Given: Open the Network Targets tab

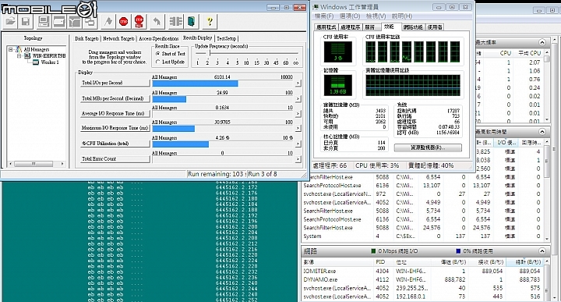Looking at the screenshot, I should coord(118,39).
